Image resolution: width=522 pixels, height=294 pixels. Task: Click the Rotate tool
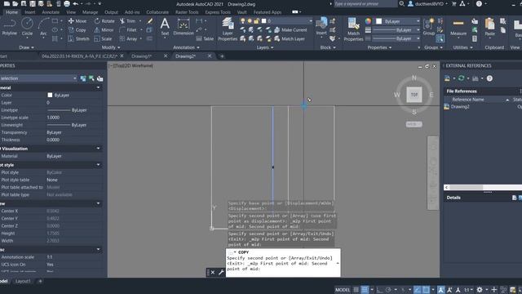point(104,21)
